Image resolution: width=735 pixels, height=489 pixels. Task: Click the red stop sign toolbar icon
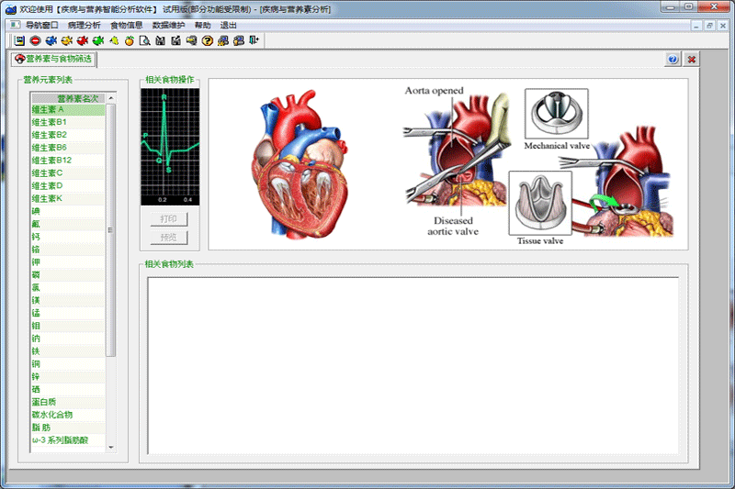click(35, 40)
